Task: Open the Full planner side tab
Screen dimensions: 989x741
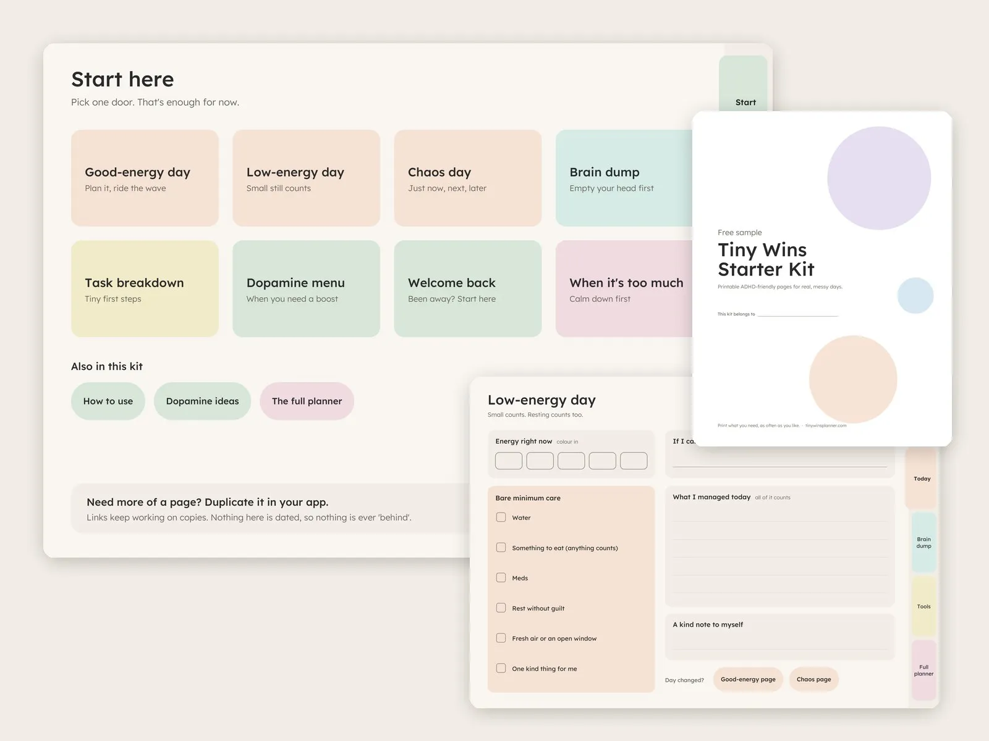Action: pyautogui.click(x=923, y=670)
